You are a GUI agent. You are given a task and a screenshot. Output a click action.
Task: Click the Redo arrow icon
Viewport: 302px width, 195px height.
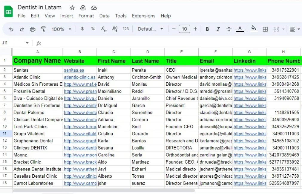click(22, 29)
